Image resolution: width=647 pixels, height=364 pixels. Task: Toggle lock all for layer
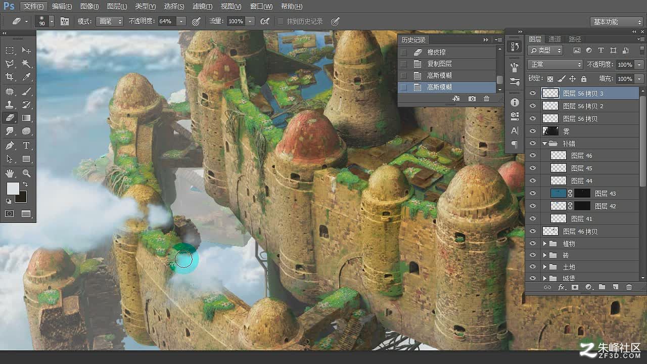click(584, 79)
